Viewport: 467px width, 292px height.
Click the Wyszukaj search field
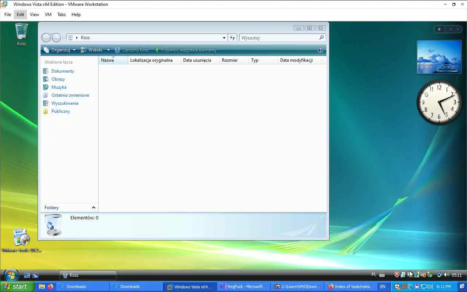tap(279, 38)
